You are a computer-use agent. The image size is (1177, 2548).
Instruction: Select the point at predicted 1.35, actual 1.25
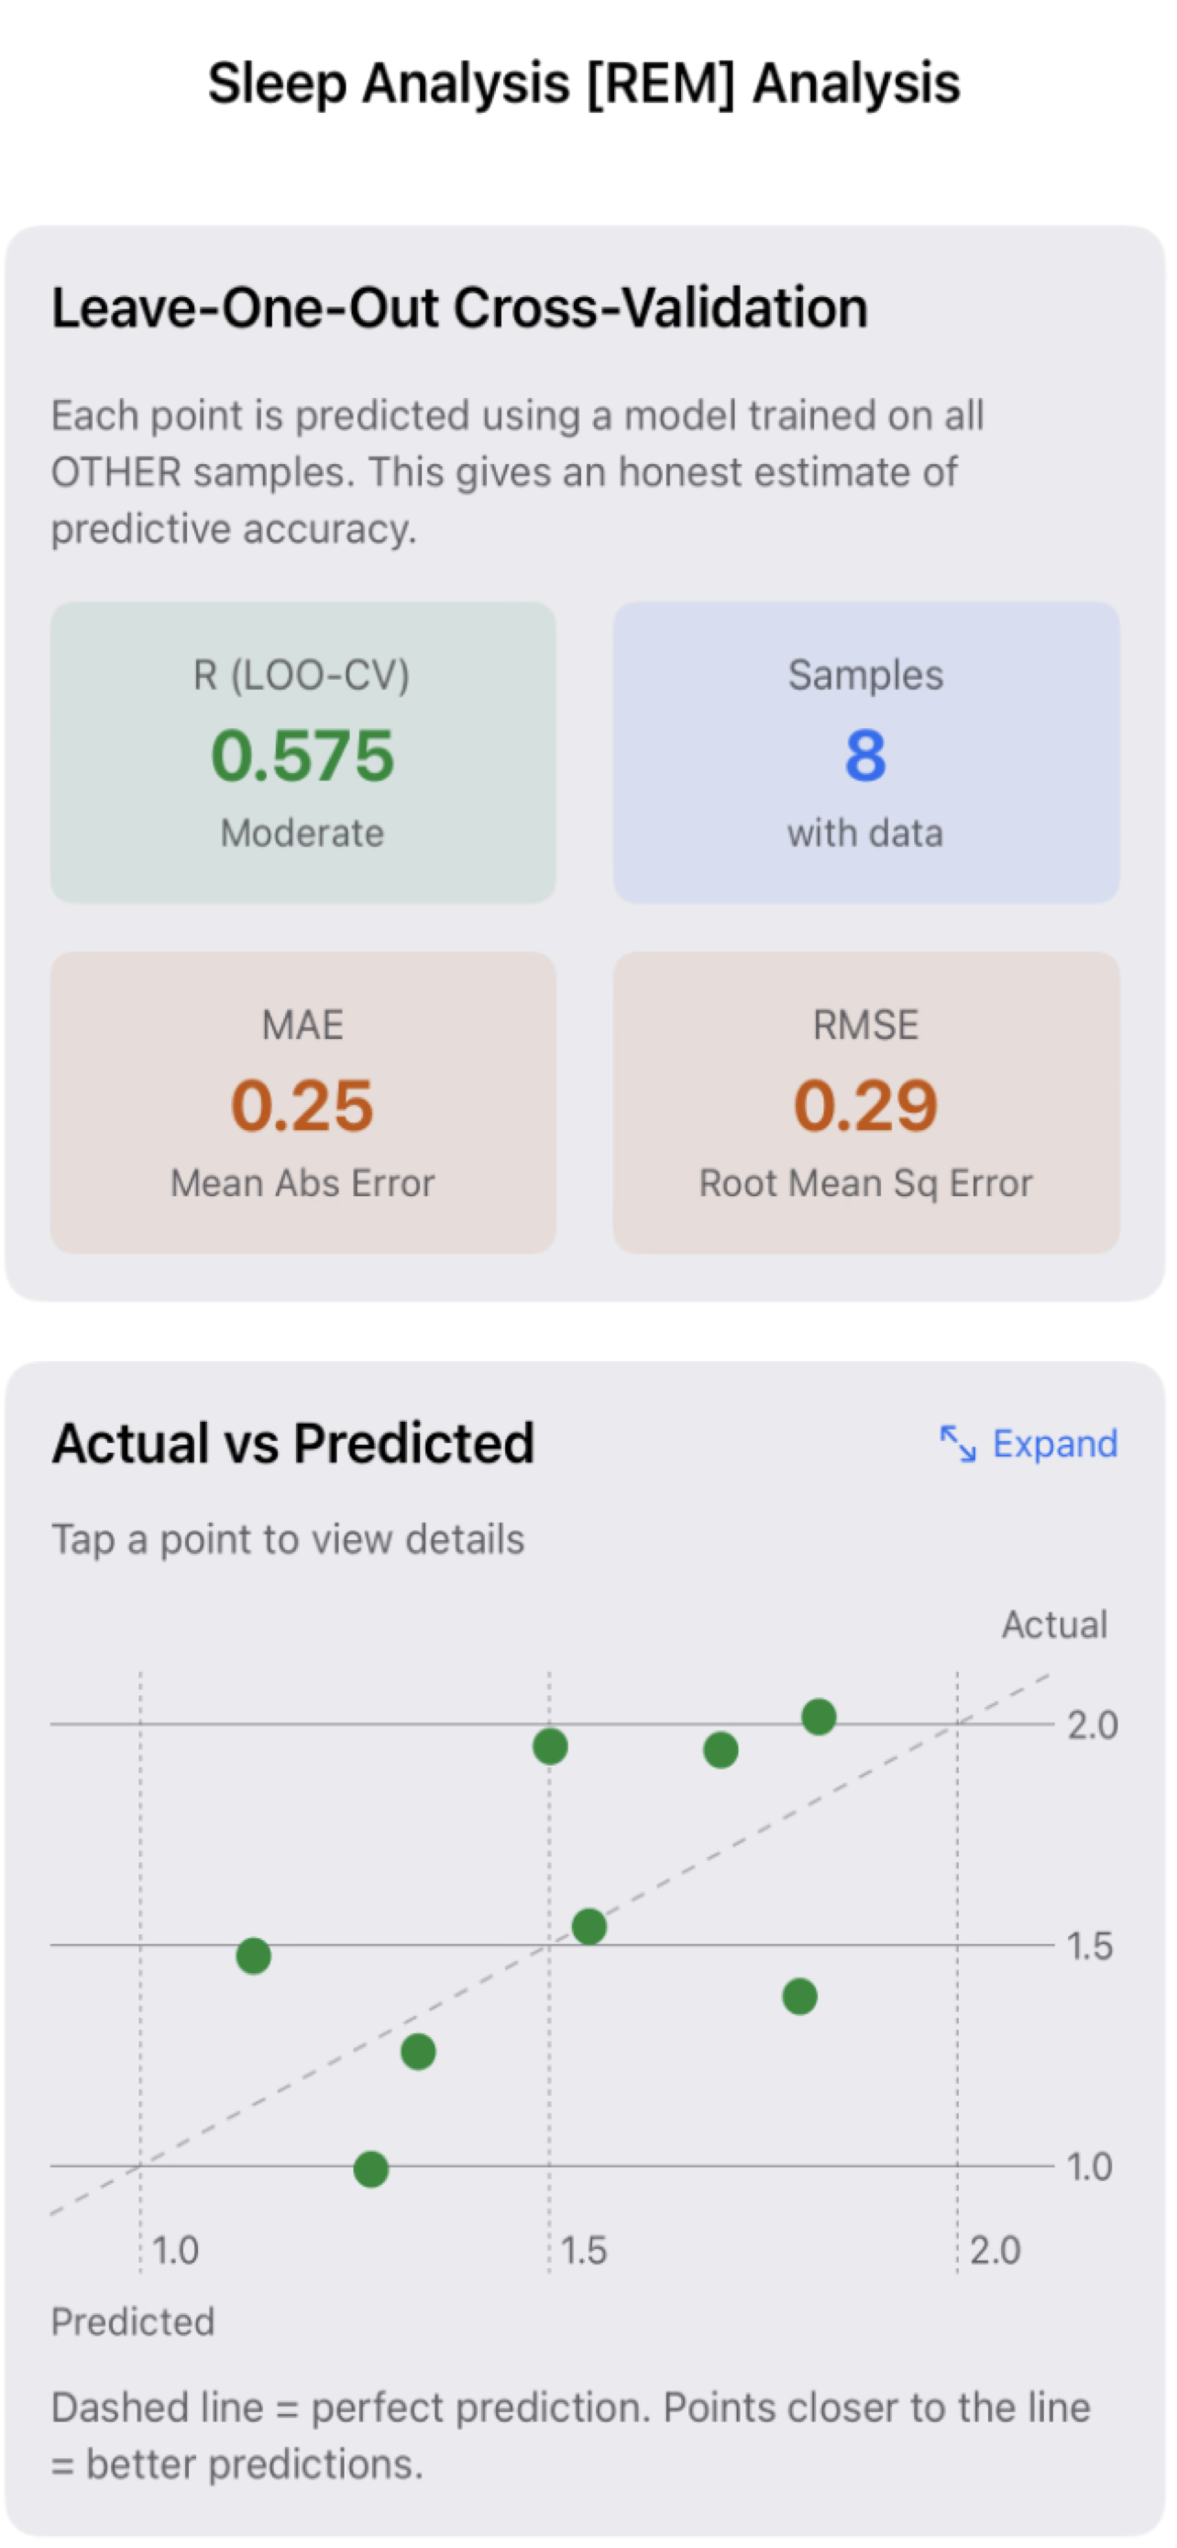[418, 2053]
